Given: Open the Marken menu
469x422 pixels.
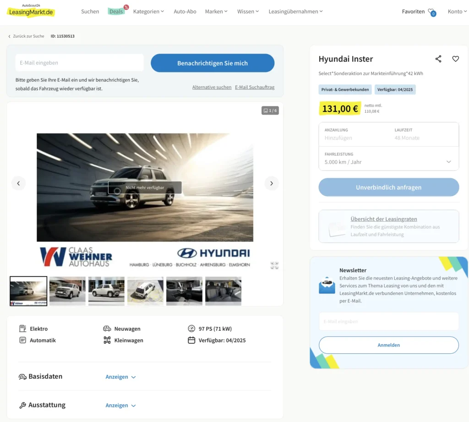Looking at the screenshot, I should pyautogui.click(x=216, y=11).
